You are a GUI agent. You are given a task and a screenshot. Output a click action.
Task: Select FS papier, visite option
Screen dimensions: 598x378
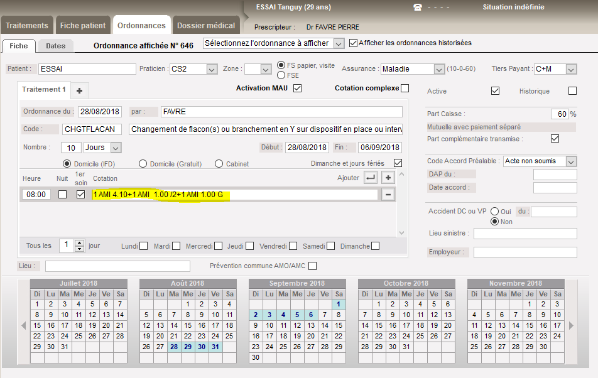tap(281, 65)
